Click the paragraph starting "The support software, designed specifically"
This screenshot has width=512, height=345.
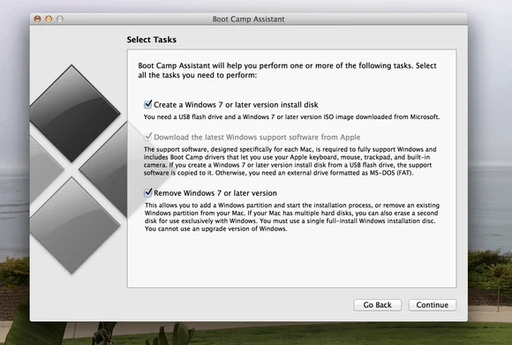pos(290,161)
